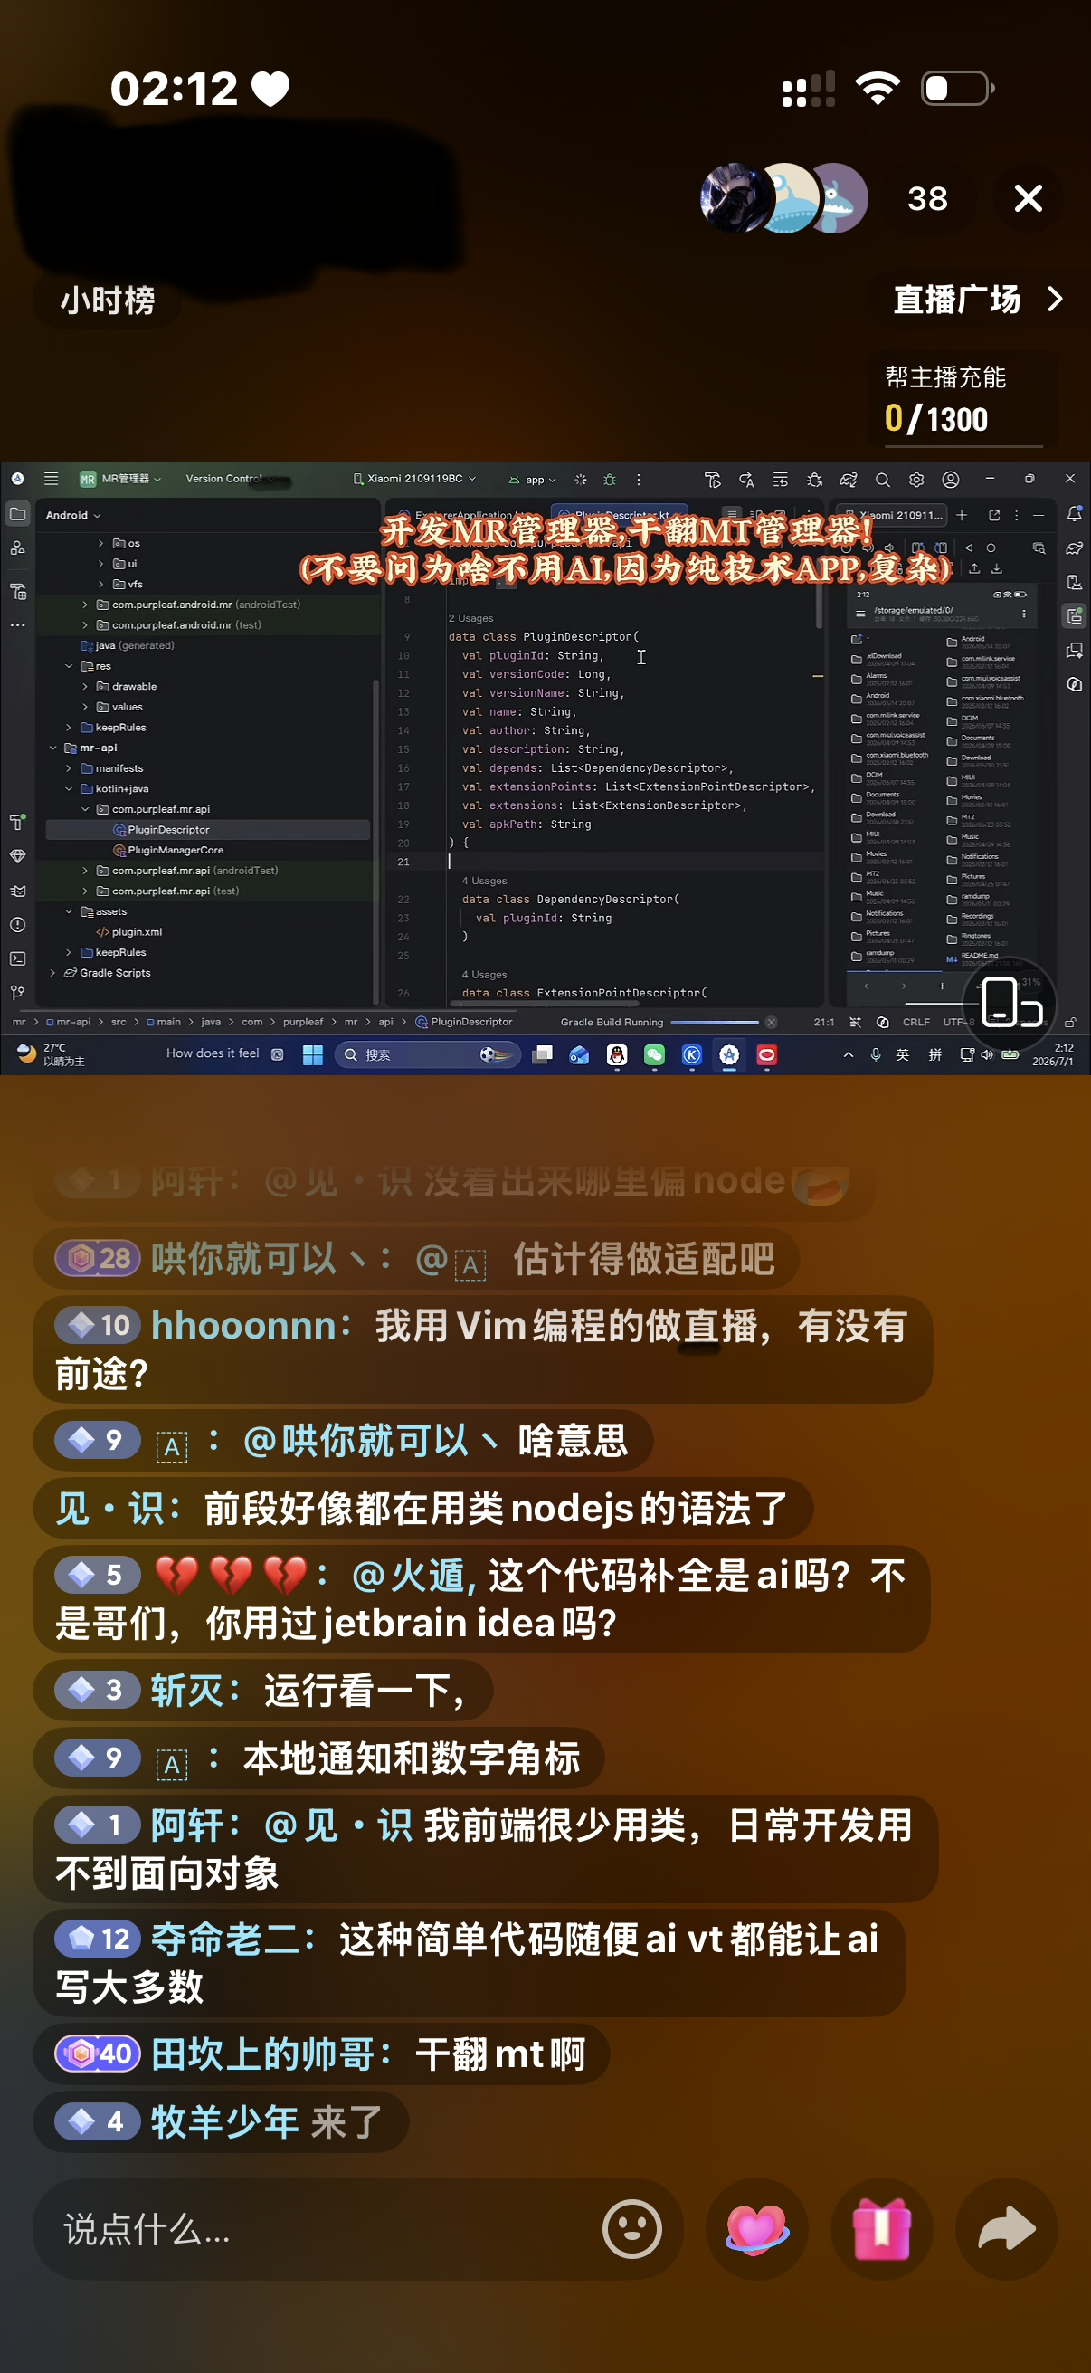Expand the manifests folder
Viewport: 1091px width, 2373px height.
point(69,768)
